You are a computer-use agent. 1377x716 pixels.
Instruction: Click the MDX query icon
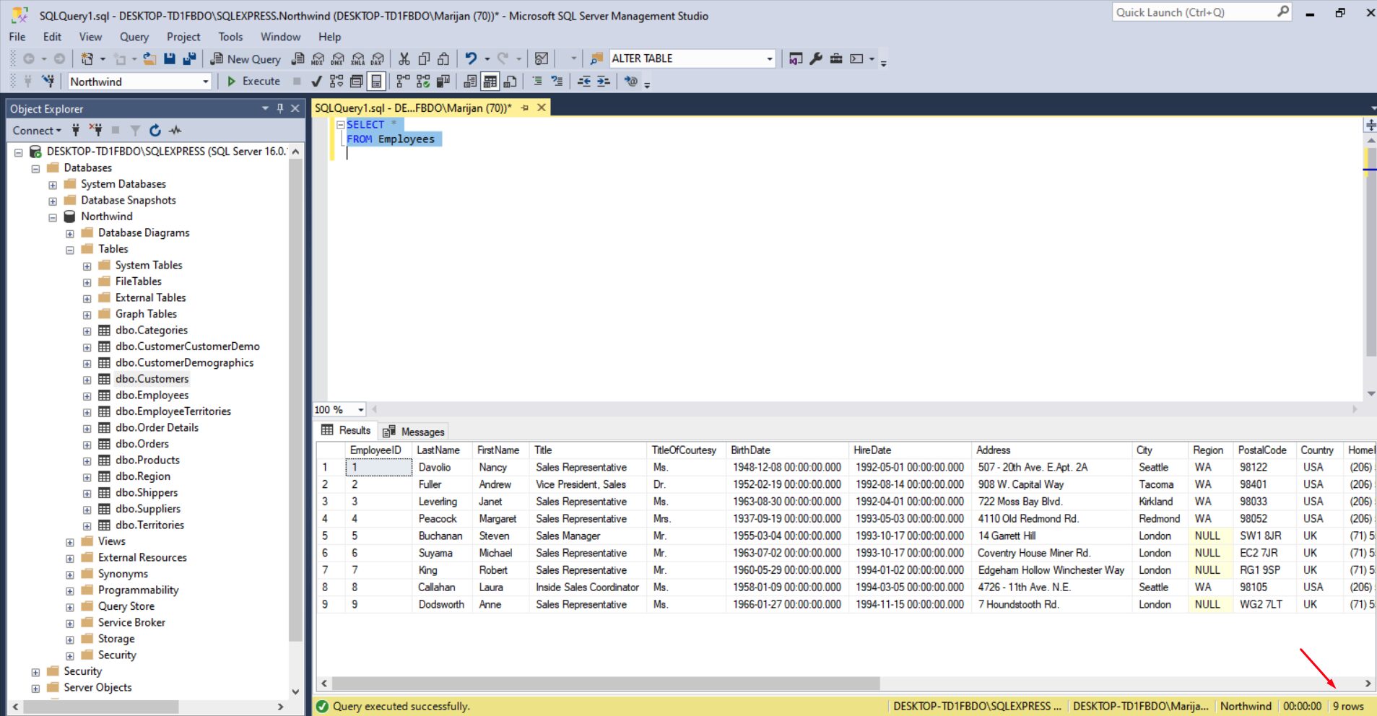(x=318, y=59)
